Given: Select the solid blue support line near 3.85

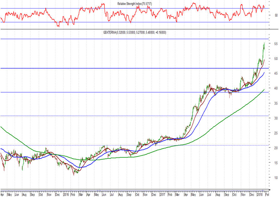Looking at the screenshot, I should pos(134,92).
